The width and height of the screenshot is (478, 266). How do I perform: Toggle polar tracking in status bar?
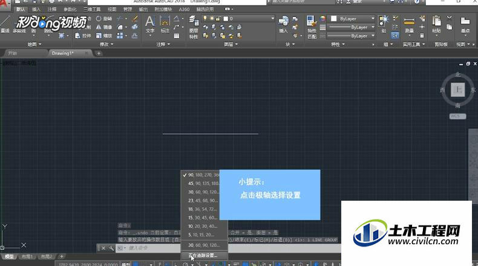[x=185, y=264]
